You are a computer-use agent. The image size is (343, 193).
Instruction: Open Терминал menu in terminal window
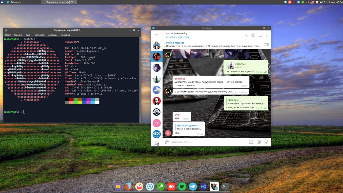point(39,35)
